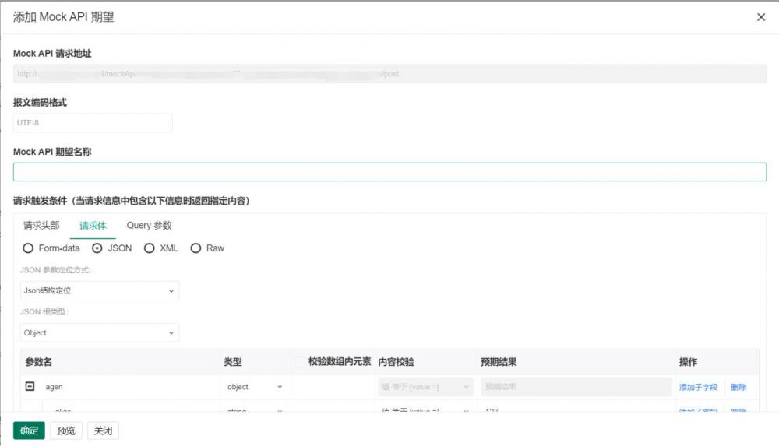Viewport: 779px width, 446px height.
Task: Close the Mock API dialog with X
Action: click(x=761, y=17)
